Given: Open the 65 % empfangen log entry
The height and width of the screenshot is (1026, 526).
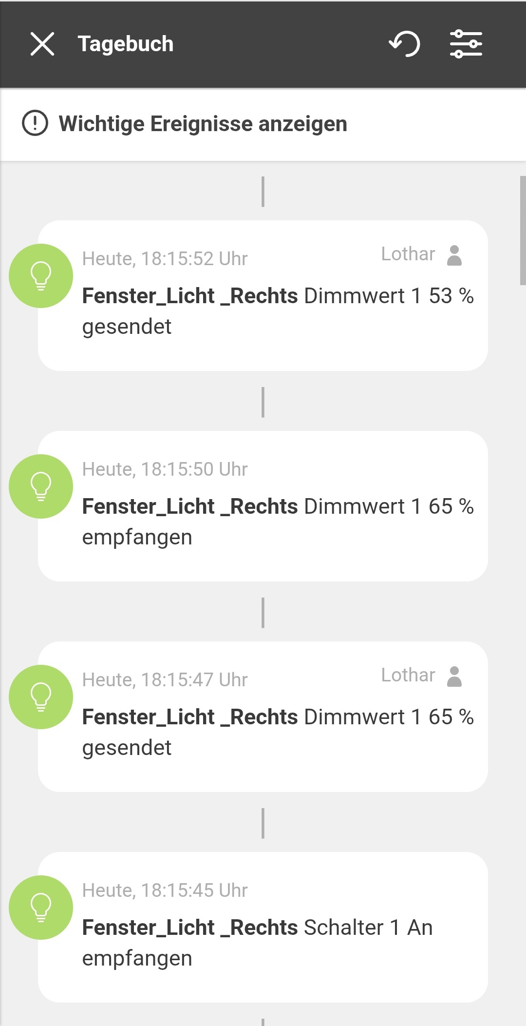Looking at the screenshot, I should [x=278, y=522].
